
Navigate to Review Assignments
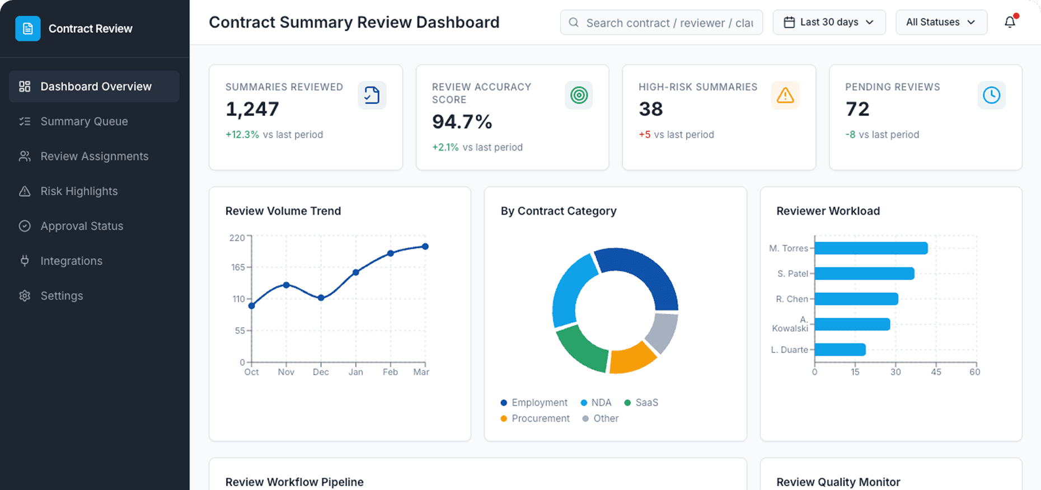(x=94, y=156)
